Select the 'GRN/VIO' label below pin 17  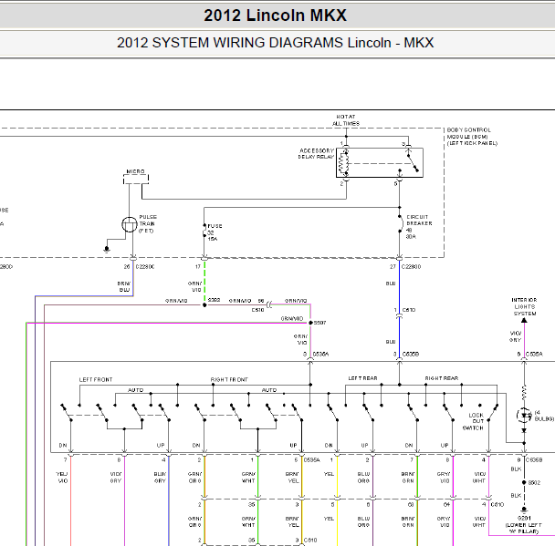195,286
